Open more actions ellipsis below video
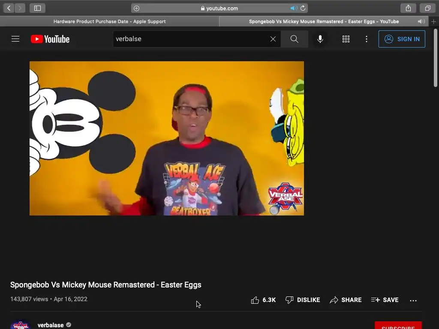 point(413,300)
